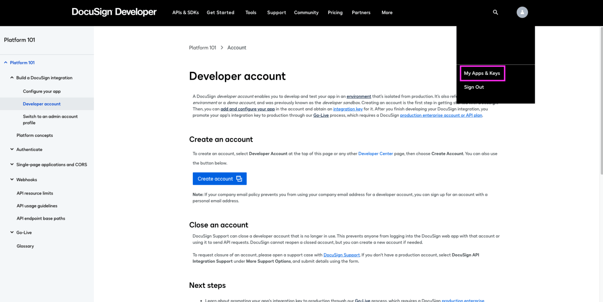Screen dimensions: 603x302
Task: Click the user avatar icon
Action: 522,12
